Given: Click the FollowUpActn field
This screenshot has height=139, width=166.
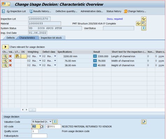Looking at the screenshot, I should pyautogui.click(x=39, y=136).
